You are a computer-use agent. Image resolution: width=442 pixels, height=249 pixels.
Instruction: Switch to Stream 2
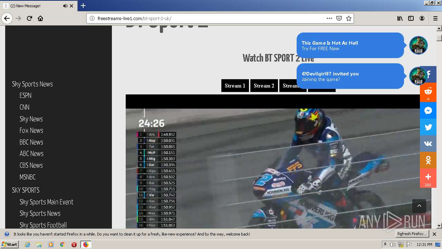pyautogui.click(x=264, y=86)
